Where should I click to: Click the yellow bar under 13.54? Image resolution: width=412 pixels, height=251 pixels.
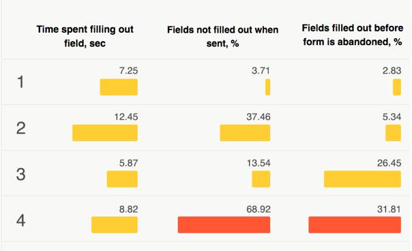coord(261,179)
